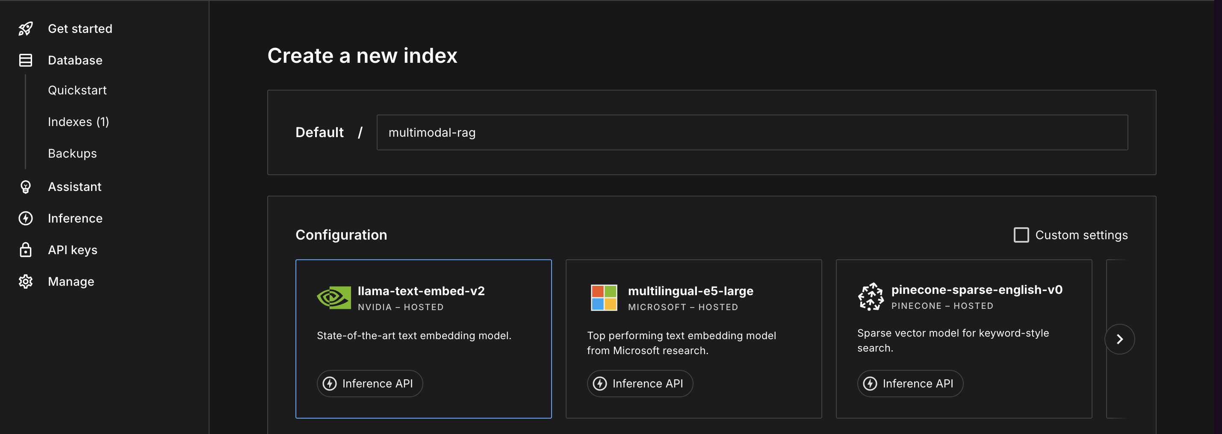The height and width of the screenshot is (434, 1222).
Task: Select the Database icon in the sidebar
Action: (25, 60)
